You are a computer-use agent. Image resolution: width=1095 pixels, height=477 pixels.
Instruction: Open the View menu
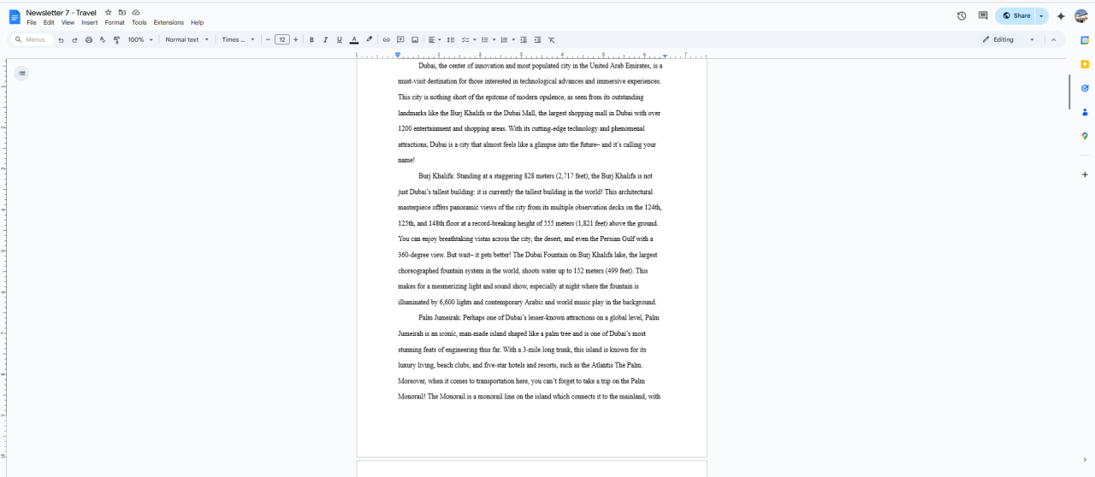click(x=68, y=23)
